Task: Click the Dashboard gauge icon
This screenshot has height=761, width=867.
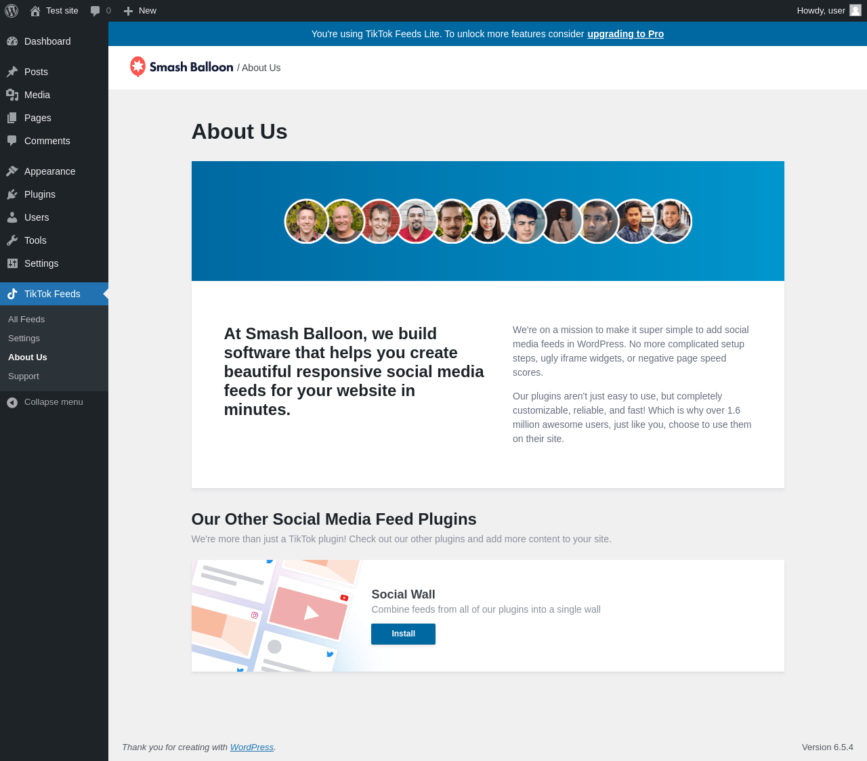Action: (12, 41)
